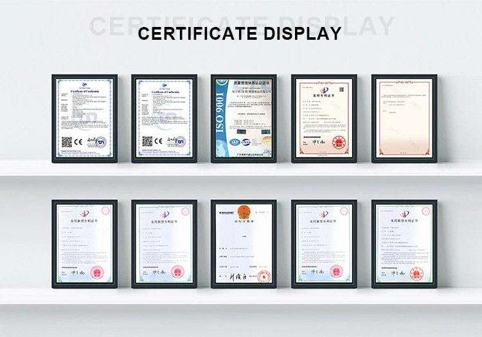Screen dimensions: 482x337
Task: Click the IAF logo on ISO certificate
Action: click(234, 143)
